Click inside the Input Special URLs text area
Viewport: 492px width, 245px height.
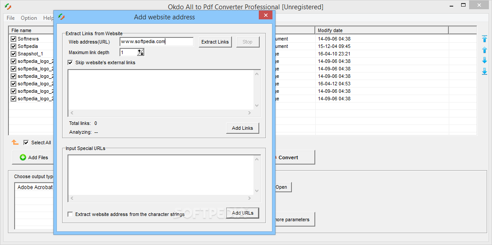160,175
